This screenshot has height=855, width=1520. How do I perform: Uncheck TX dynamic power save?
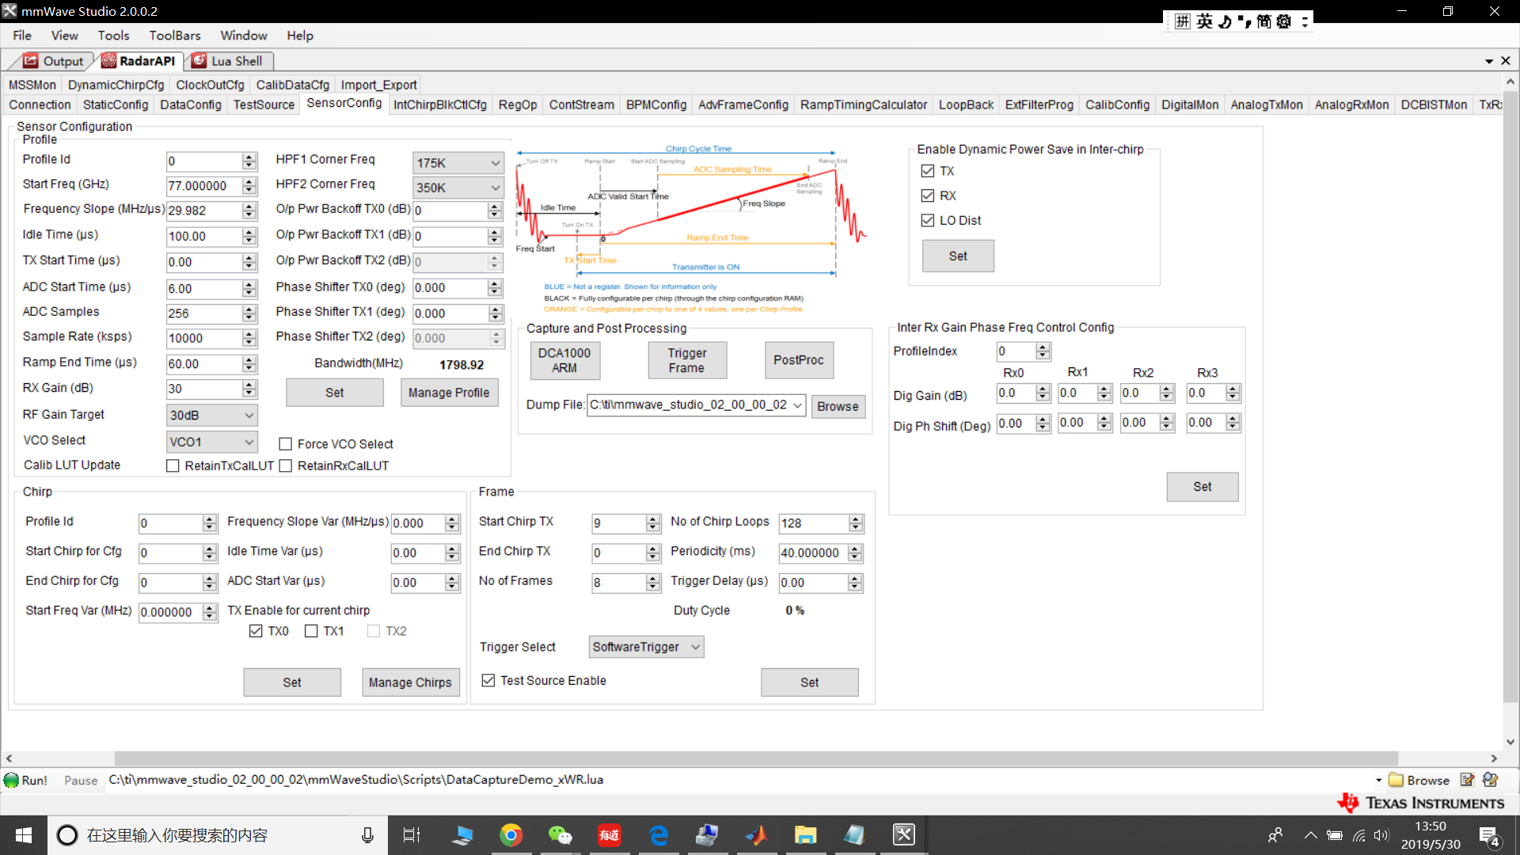[928, 171]
